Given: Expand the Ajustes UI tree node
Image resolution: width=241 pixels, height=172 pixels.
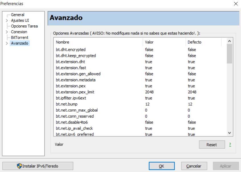Looking at the screenshot, I should click(x=7, y=21).
